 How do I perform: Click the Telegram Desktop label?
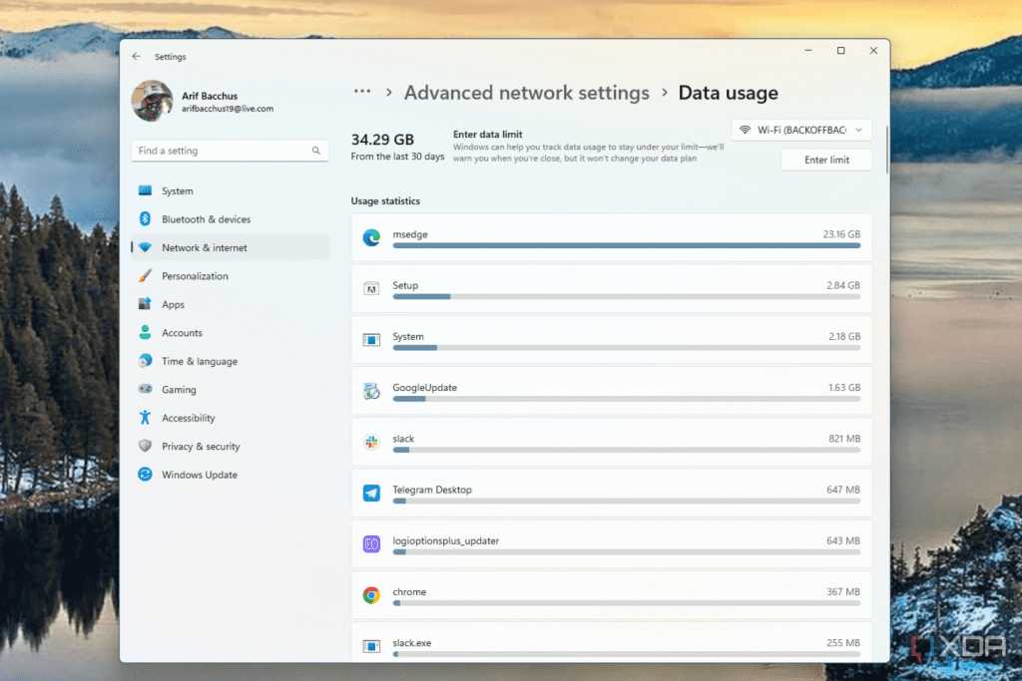click(432, 490)
